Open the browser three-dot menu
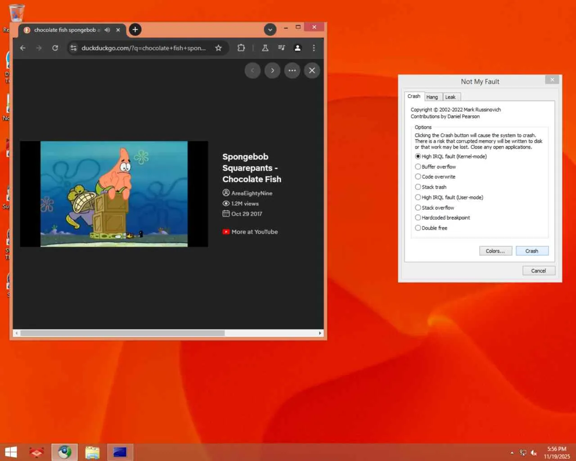576x461 pixels. point(314,48)
